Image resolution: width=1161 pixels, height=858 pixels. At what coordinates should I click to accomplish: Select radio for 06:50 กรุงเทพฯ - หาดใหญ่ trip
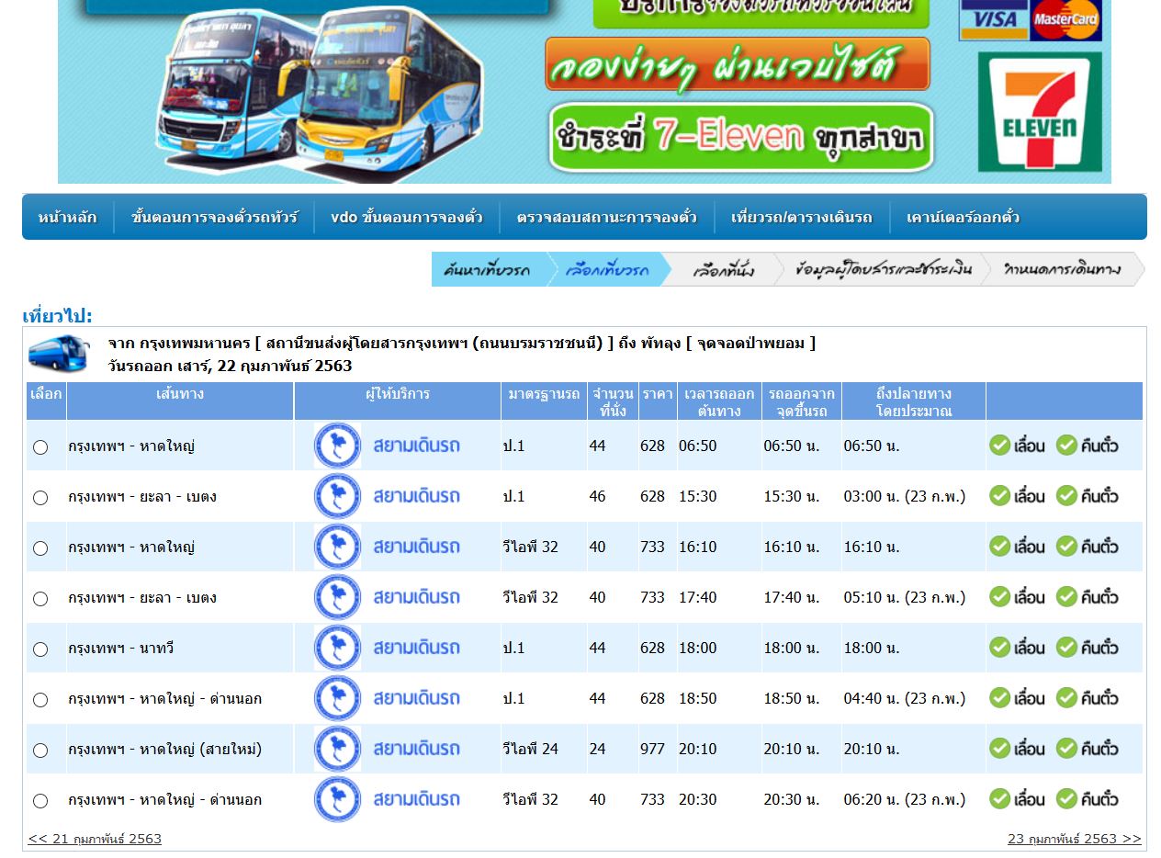[40, 447]
